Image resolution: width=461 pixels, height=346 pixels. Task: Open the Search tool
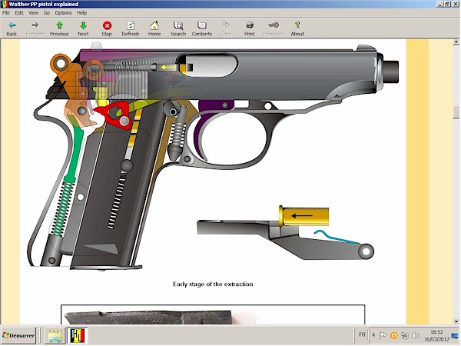pyautogui.click(x=178, y=28)
